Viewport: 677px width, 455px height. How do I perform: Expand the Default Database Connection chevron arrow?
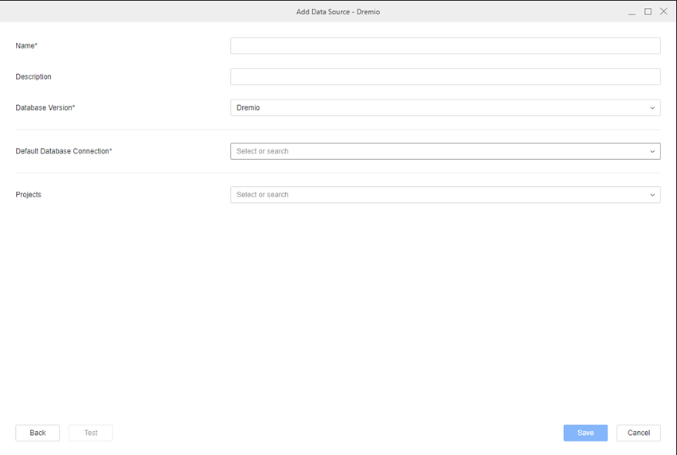(x=652, y=151)
